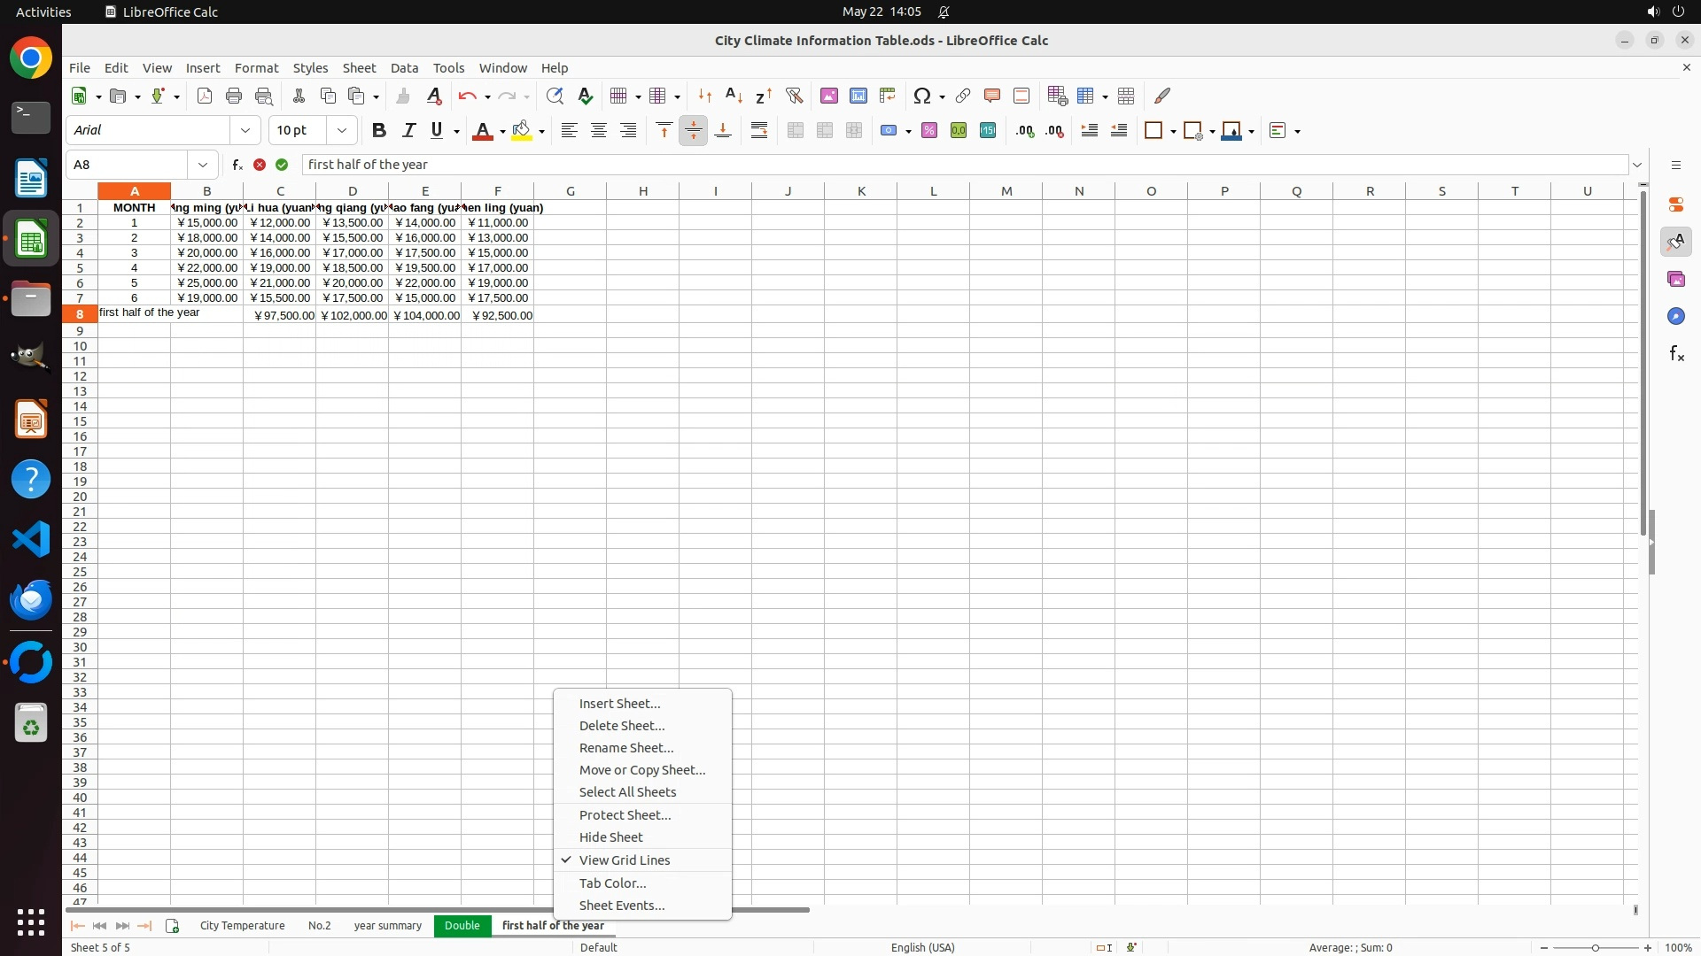Viewport: 1701px width, 956px height.
Task: Format cell as percent
Action: (x=929, y=131)
